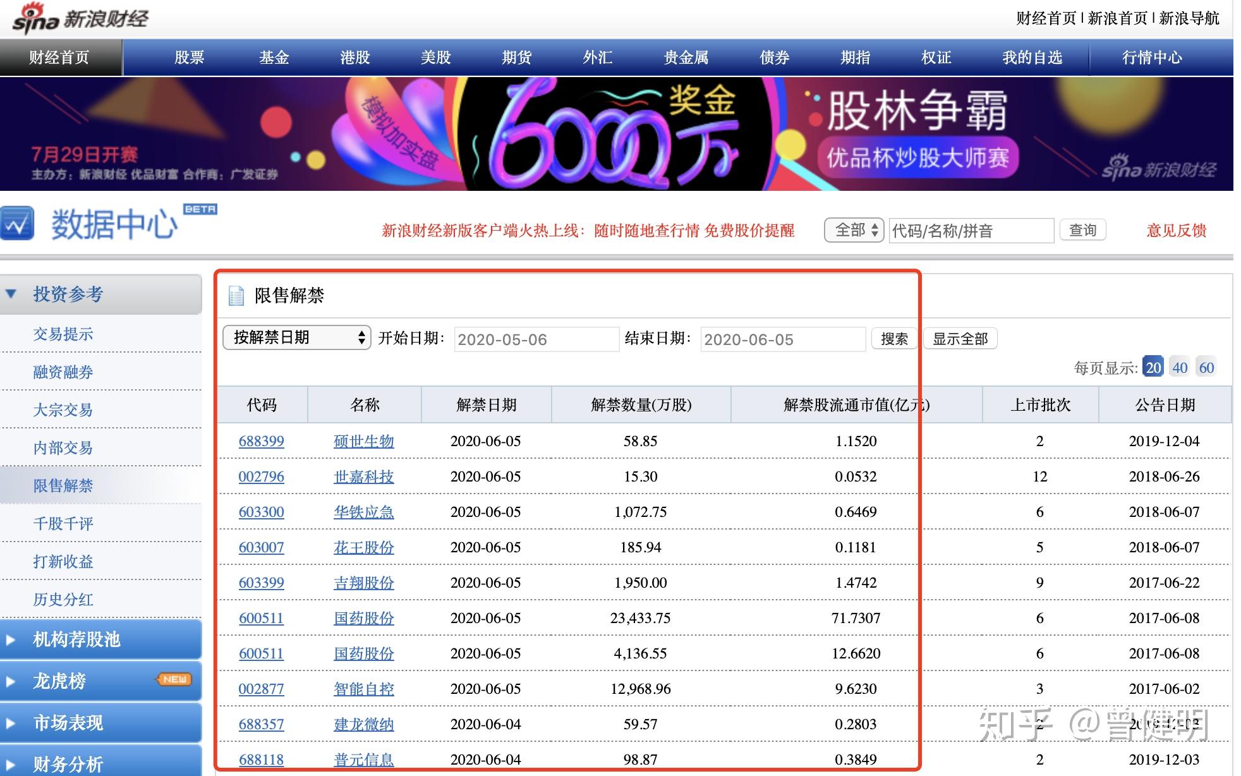Open the 港股 nav menu item
Viewport: 1241px width, 776px height.
pos(354,58)
